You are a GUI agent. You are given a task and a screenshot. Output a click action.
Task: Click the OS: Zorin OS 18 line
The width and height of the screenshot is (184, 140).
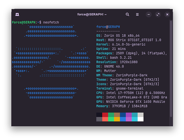[x=118, y=36]
